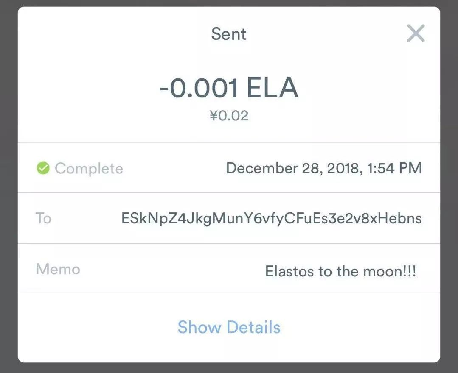Dismiss dialog by clicking the dimmed backdrop
This screenshot has width=458, height=373.
click(x=8, y=186)
